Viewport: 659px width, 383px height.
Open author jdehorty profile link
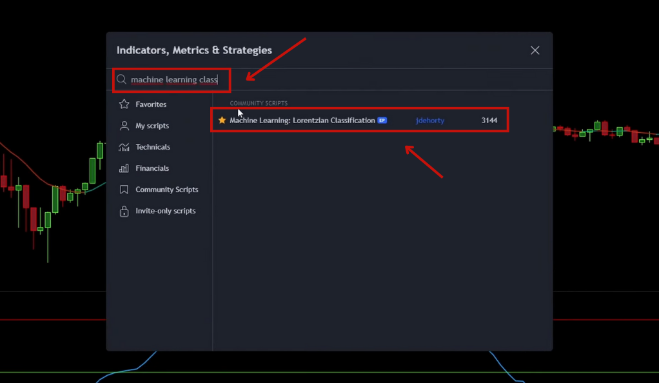coord(430,120)
